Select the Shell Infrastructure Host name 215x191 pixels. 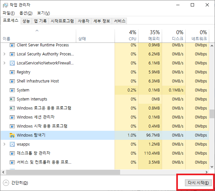[x=38, y=81]
